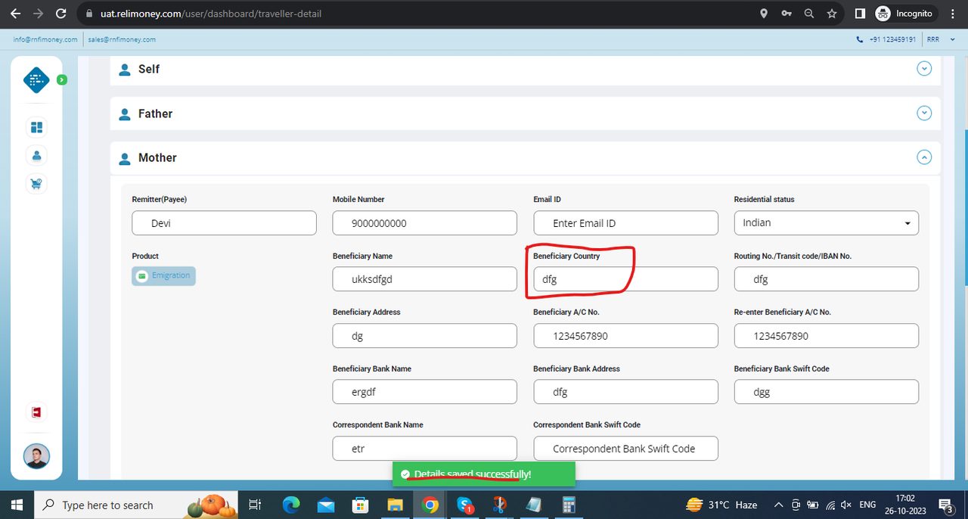Screen dimensions: 968x519
Task: Click the Windows taskbar search box
Action: pyautogui.click(x=136, y=505)
